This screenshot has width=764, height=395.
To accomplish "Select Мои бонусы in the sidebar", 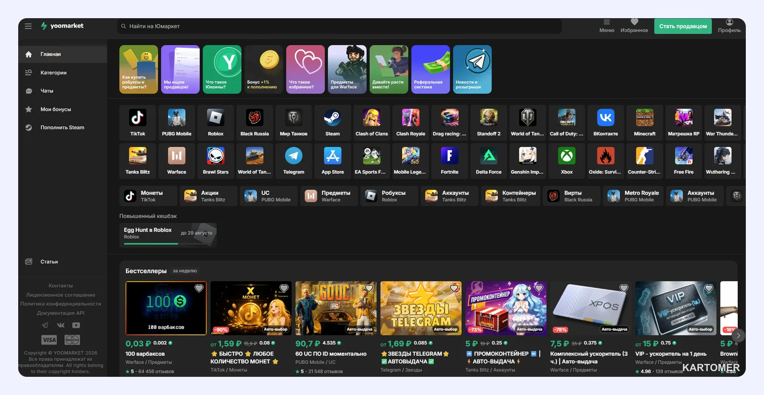I will (63, 110).
